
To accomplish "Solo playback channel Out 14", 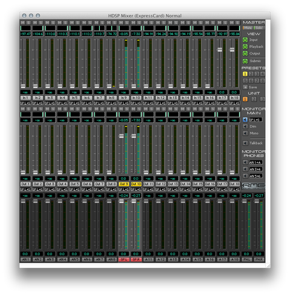I will point(188,109).
